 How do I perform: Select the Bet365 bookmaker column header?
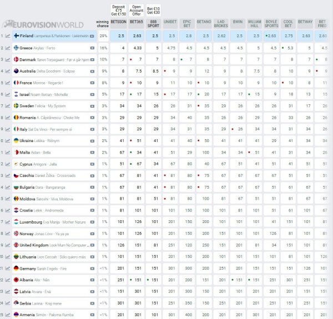(x=137, y=24)
